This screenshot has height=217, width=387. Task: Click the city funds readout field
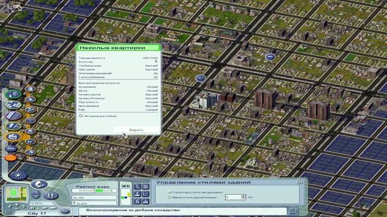click(x=94, y=198)
